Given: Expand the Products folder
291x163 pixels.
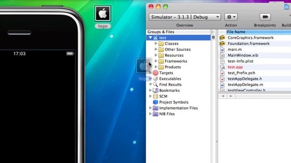Looking at the screenshot, I should 156,67.
